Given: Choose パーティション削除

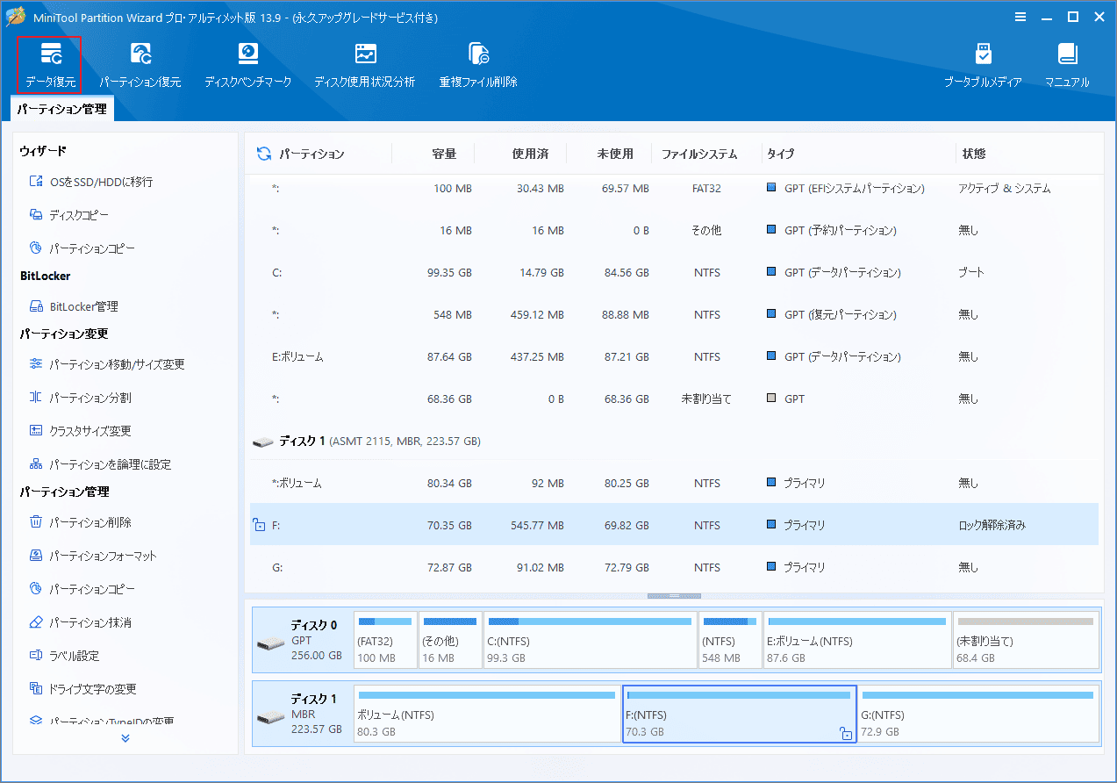Looking at the screenshot, I should pos(80,522).
